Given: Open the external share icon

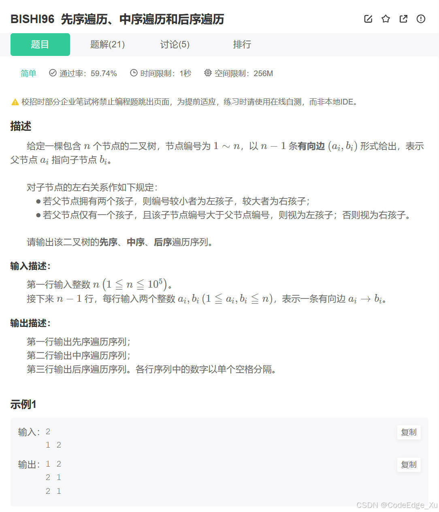Looking at the screenshot, I should click(403, 19).
